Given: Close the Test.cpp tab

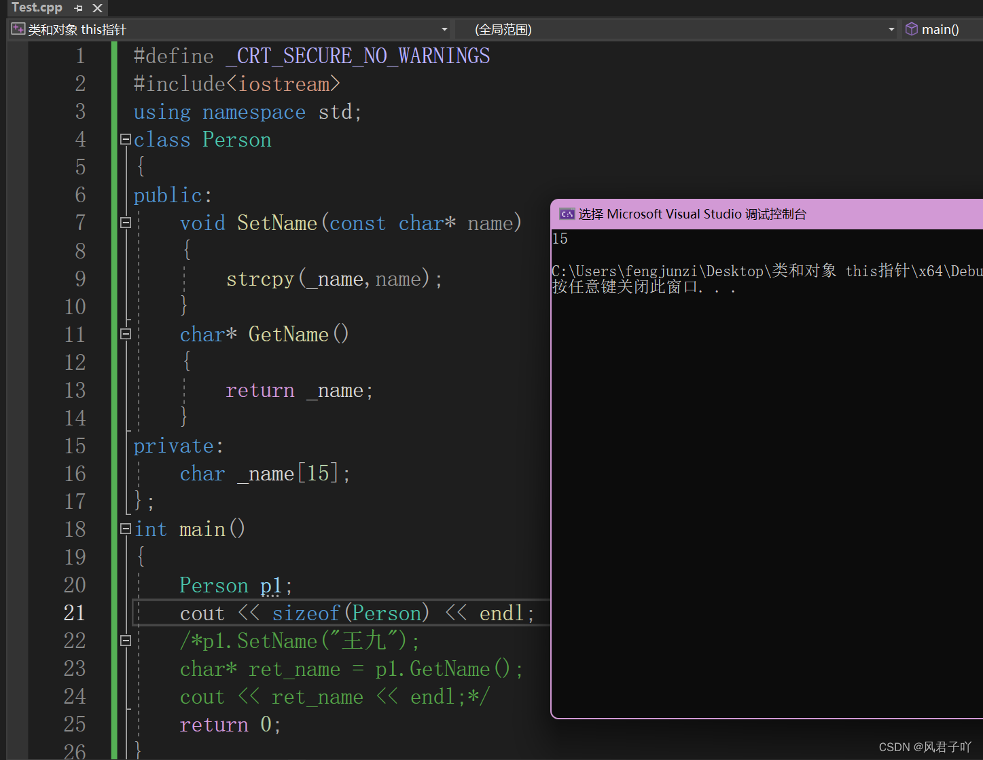Looking at the screenshot, I should [x=97, y=8].
